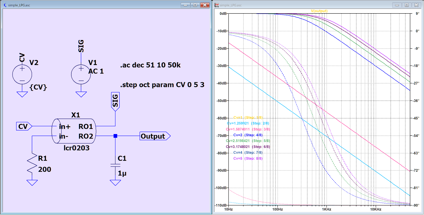
Task: Click the -60dB magnitude axis label
Action: 222,118
